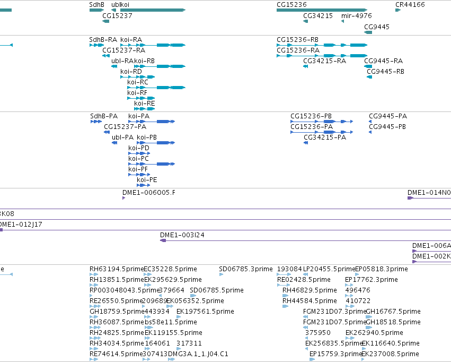Click the ubl-PA CDS label
The width and height of the screenshot is (451, 362).
123,137
